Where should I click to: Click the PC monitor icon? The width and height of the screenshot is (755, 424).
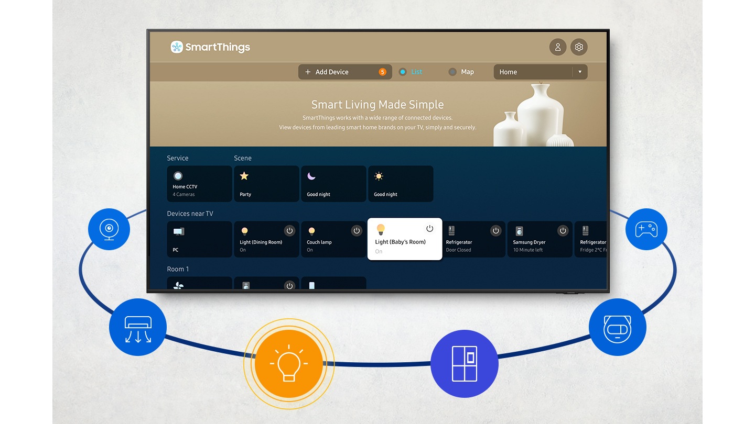coord(179,231)
